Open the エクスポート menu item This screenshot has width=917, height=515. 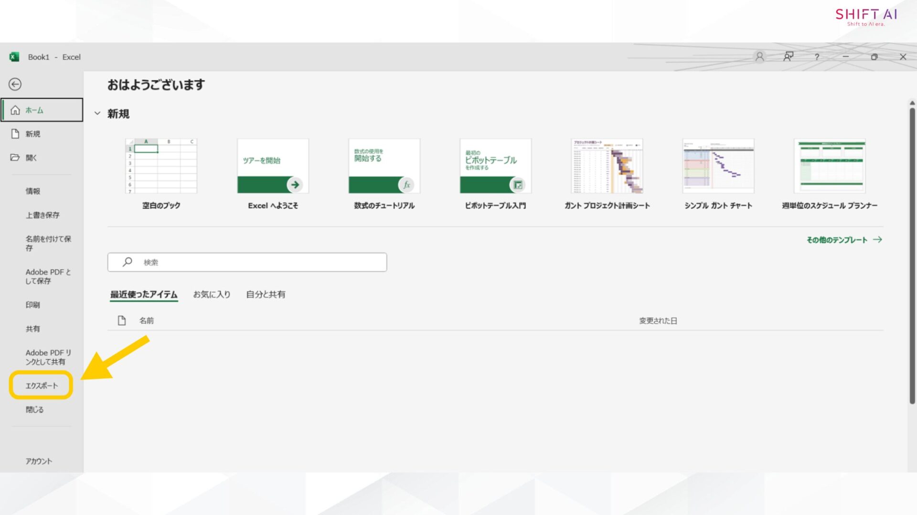pyautogui.click(x=42, y=385)
